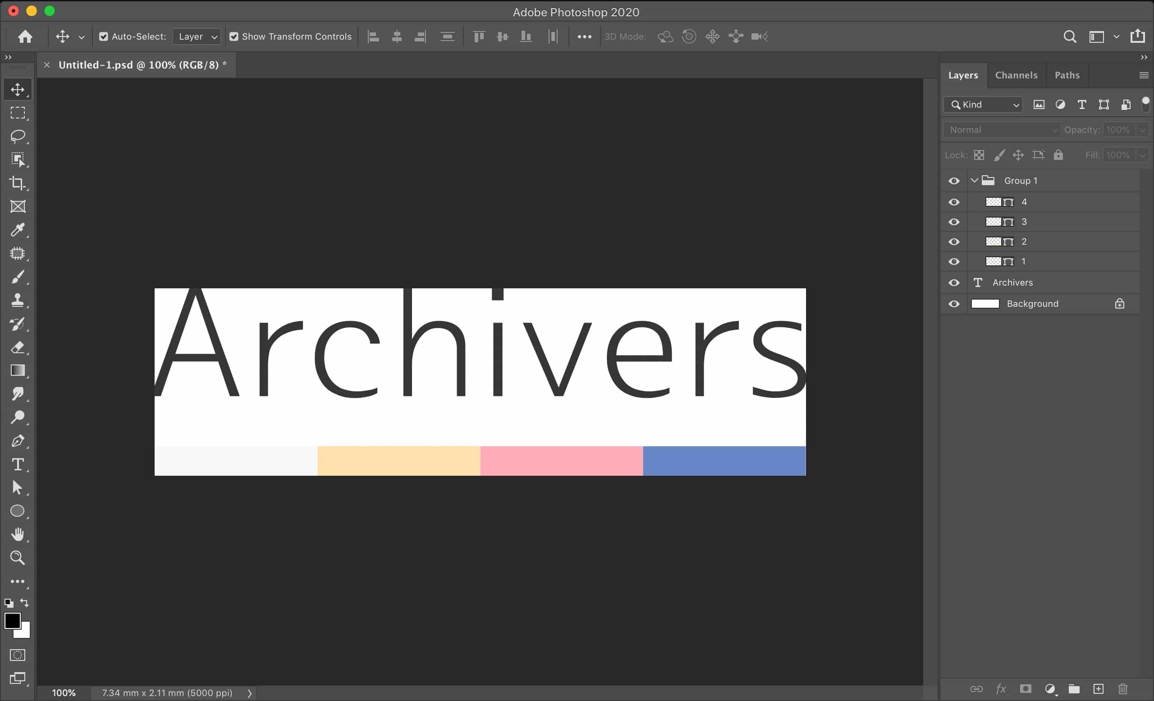
Task: Click the Background layer name
Action: [1032, 304]
